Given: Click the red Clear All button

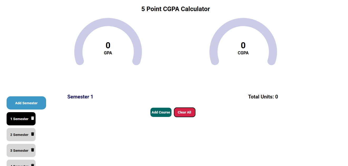Looking at the screenshot, I should (185, 112).
